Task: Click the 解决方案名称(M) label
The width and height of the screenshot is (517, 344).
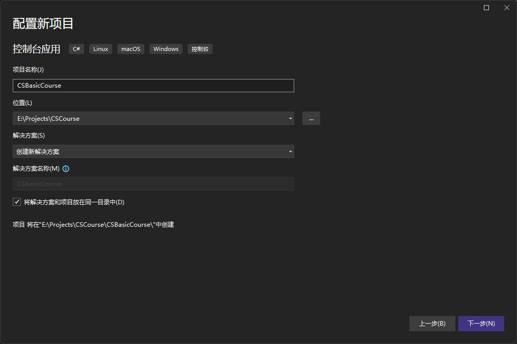Action: 36,169
